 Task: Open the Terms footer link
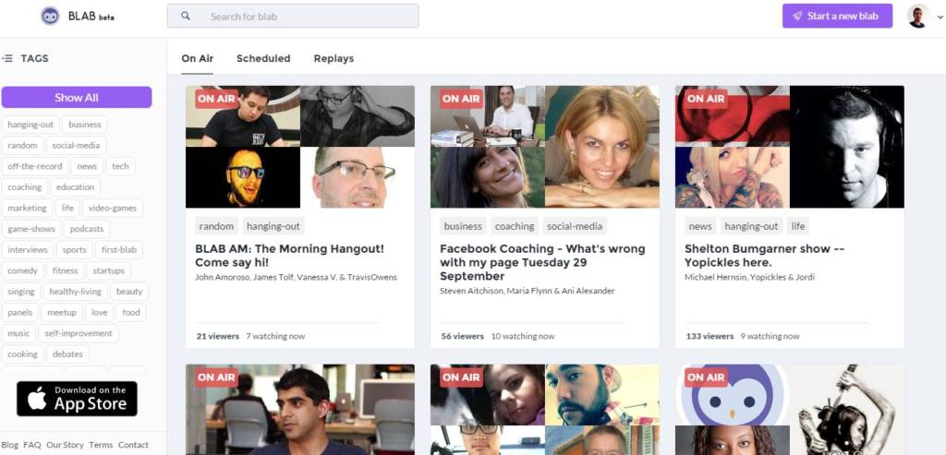(x=101, y=445)
